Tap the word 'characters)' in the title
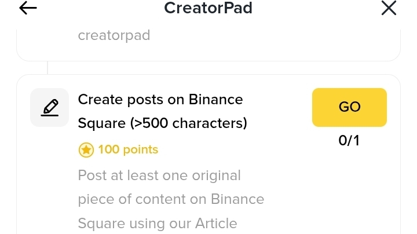Image resolution: width=417 pixels, height=234 pixels. 210,123
